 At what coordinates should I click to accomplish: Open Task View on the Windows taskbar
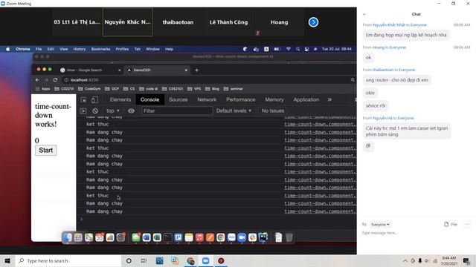coord(144,260)
